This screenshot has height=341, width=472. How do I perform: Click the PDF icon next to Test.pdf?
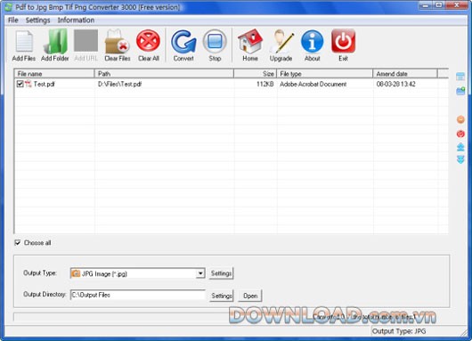tap(28, 84)
